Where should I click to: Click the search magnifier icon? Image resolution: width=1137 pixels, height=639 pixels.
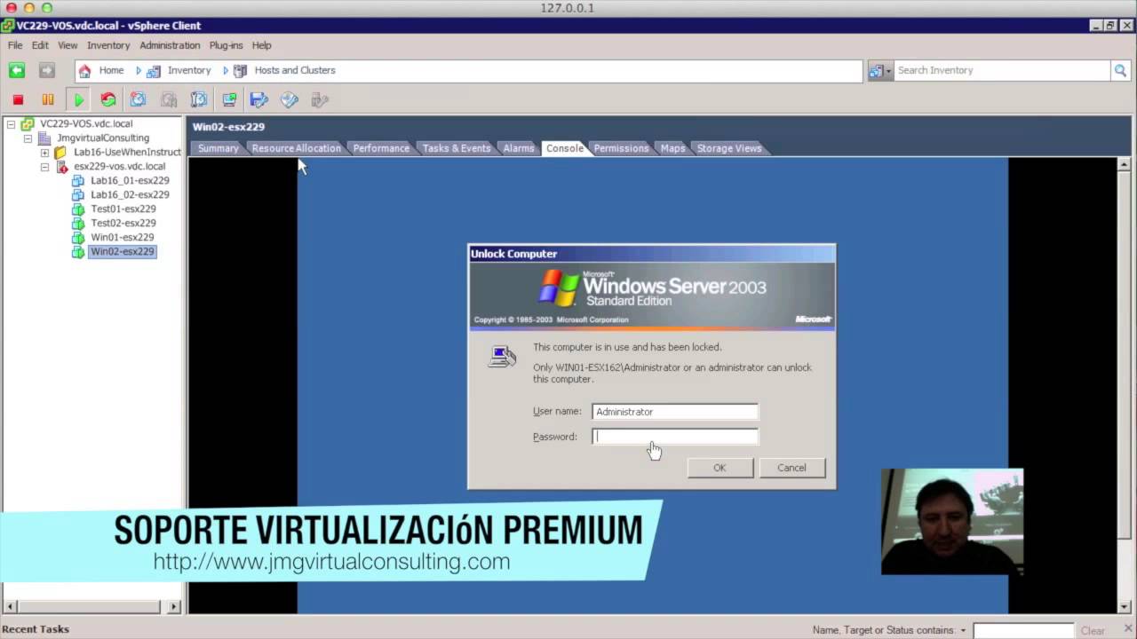[1122, 70]
